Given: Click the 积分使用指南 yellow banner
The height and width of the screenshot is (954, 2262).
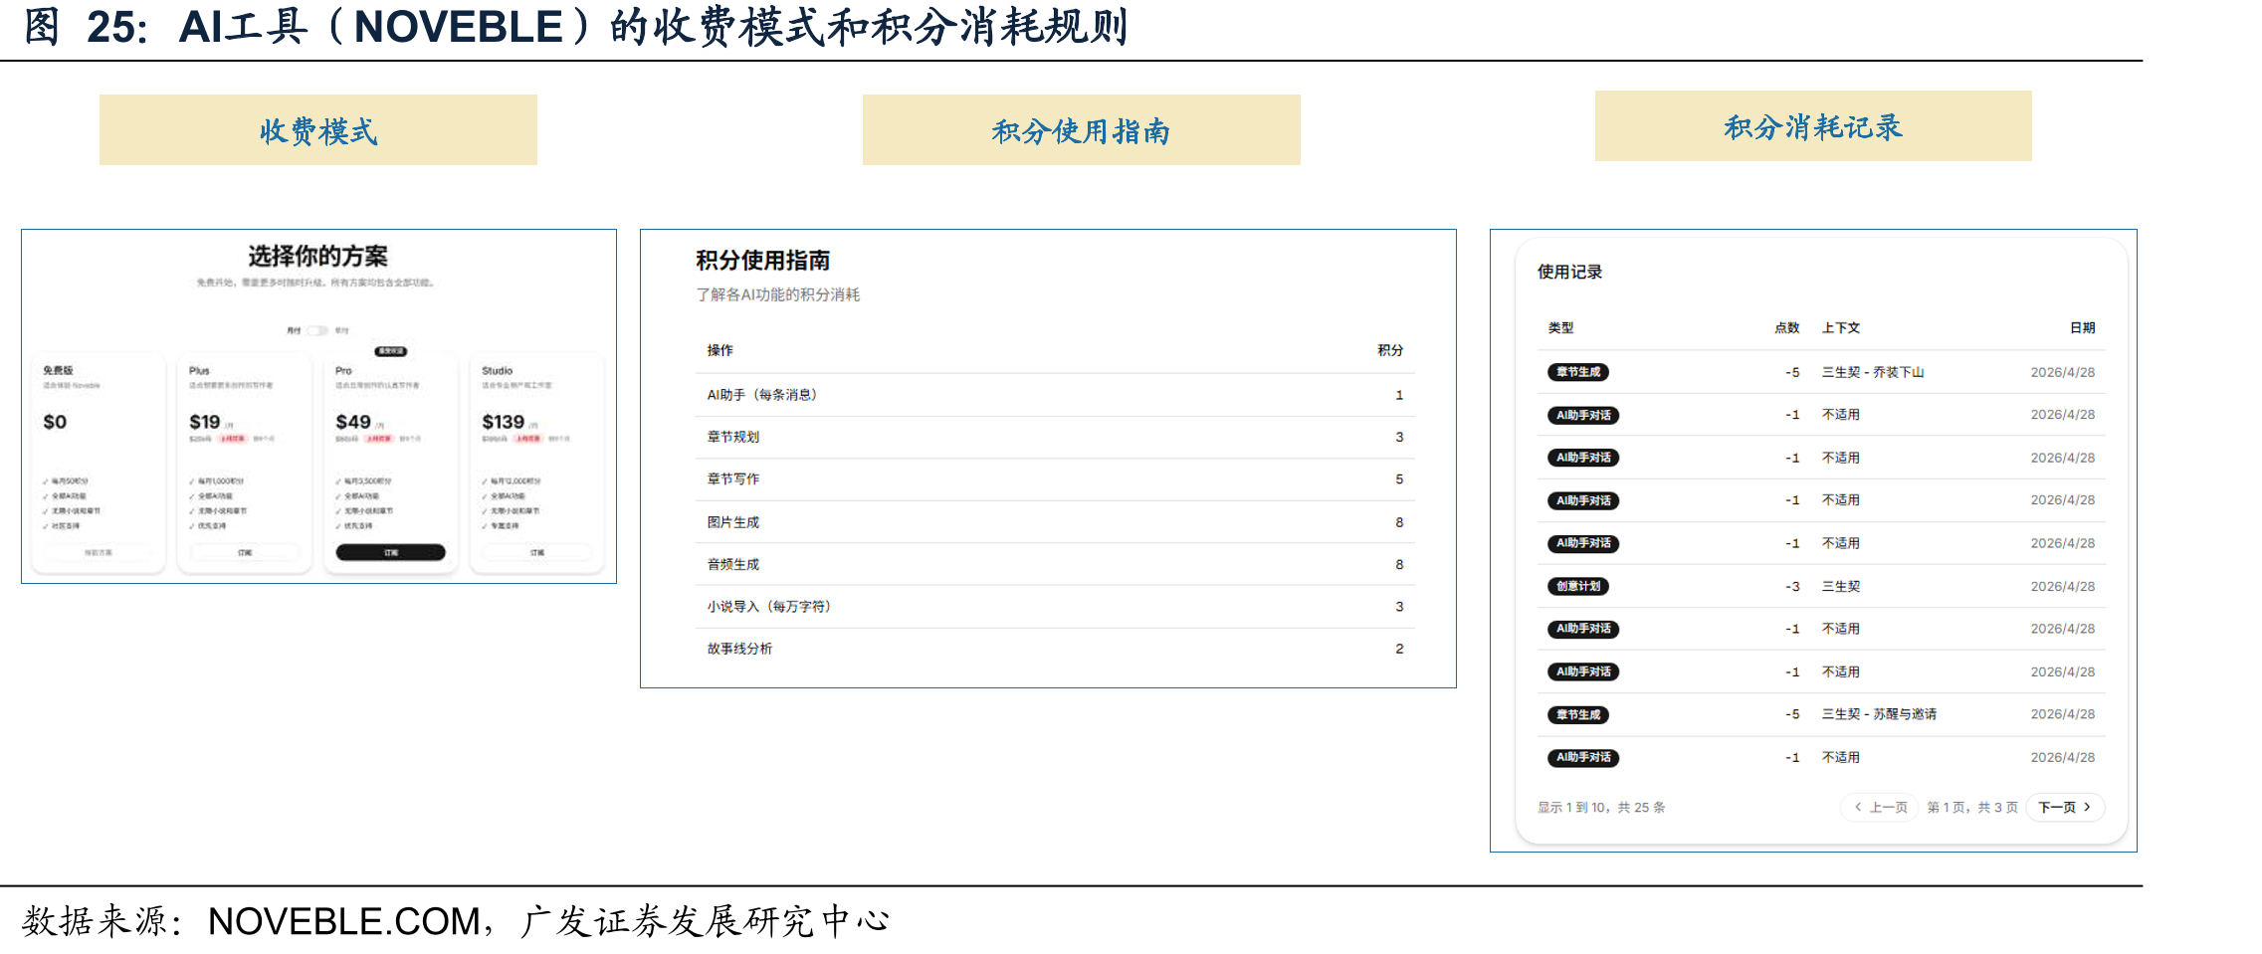Looking at the screenshot, I should [x=1082, y=130].
